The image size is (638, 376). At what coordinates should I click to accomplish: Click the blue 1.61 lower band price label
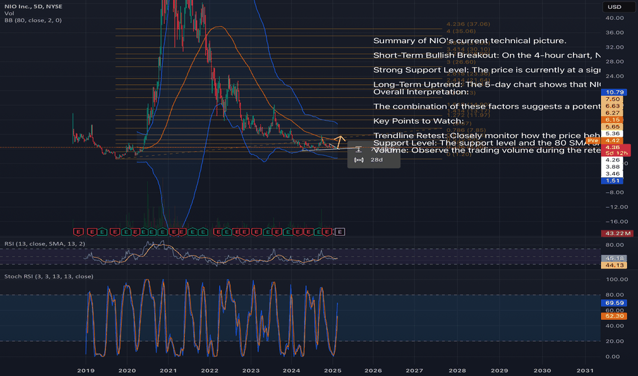pyautogui.click(x=612, y=181)
